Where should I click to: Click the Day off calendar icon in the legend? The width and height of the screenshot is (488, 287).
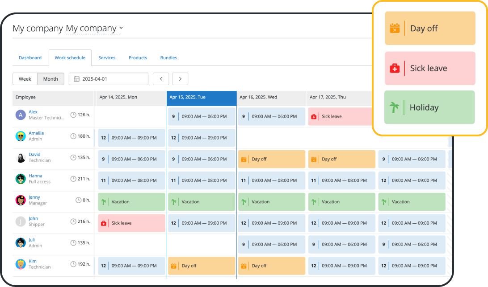coord(394,28)
